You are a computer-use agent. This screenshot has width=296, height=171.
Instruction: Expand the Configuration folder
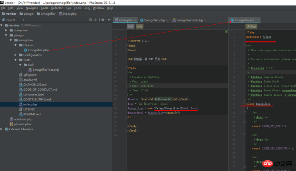pyautogui.click(x=16, y=55)
